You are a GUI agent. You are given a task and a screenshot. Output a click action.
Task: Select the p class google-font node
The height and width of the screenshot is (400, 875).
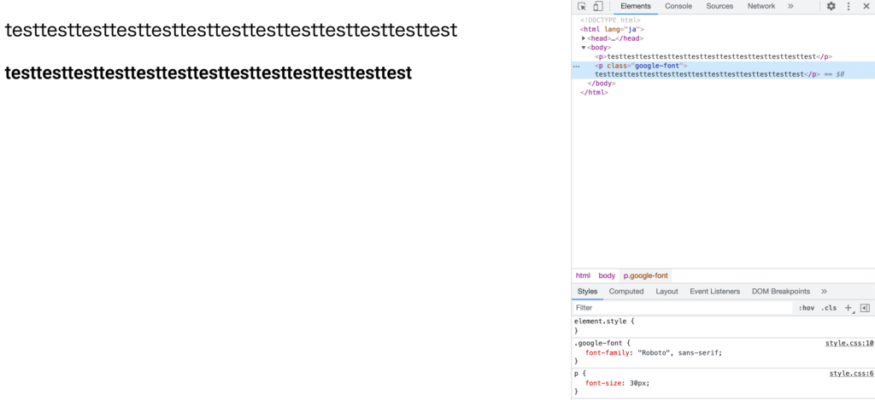tap(723, 70)
